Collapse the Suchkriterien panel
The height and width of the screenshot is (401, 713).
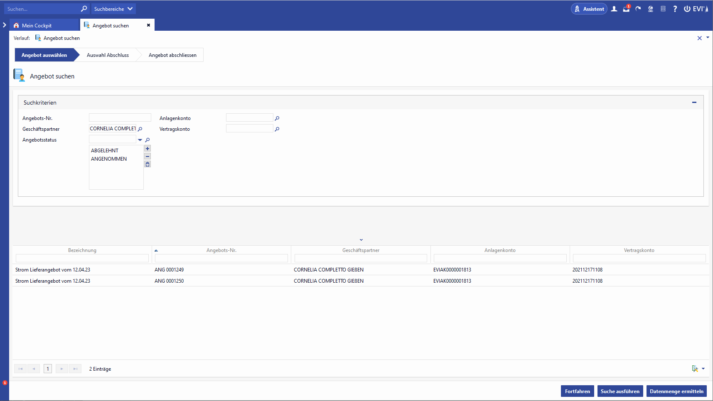click(x=694, y=103)
